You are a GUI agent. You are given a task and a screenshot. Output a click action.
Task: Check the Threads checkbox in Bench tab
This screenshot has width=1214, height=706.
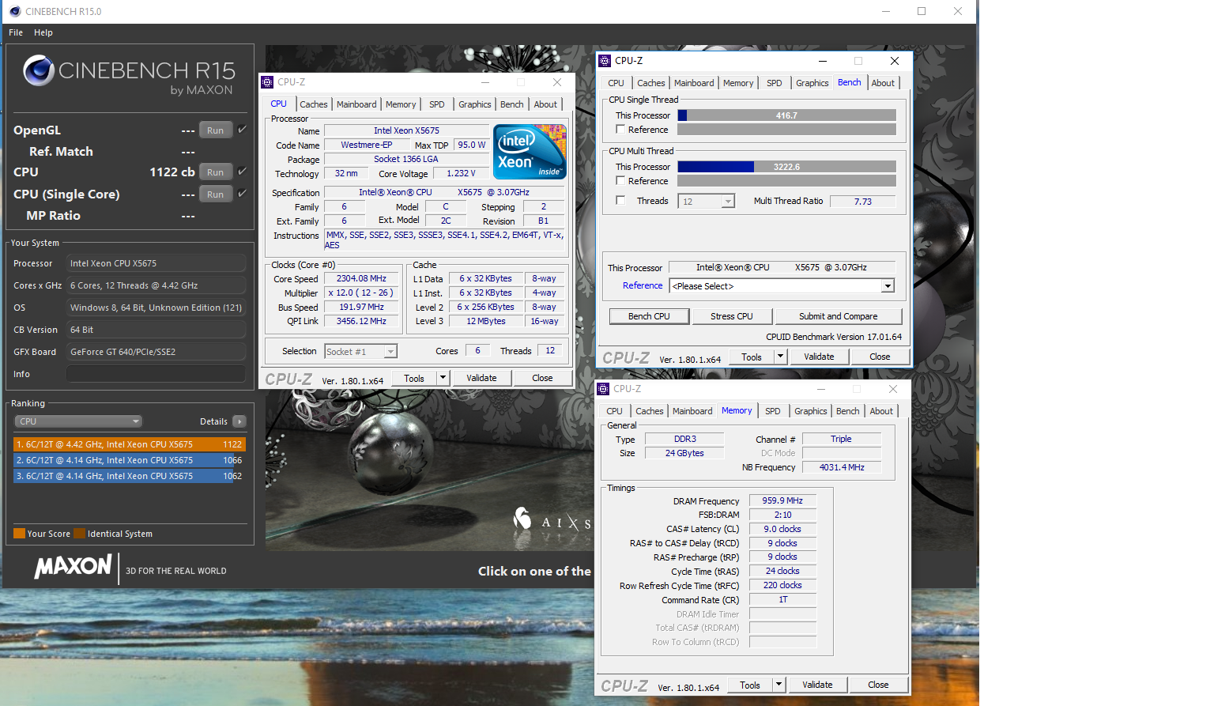coord(620,200)
